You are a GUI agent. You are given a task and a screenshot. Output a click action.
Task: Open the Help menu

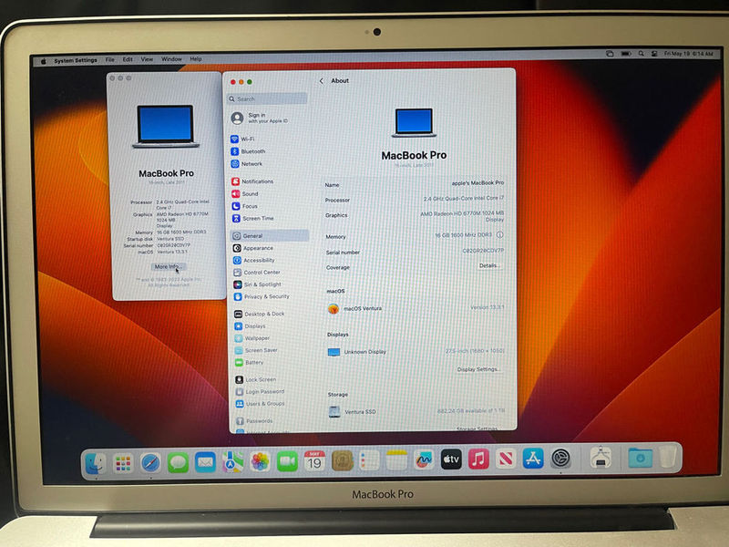196,59
